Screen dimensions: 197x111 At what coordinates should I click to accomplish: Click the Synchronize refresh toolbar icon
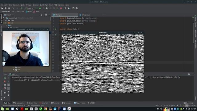point(9,8)
